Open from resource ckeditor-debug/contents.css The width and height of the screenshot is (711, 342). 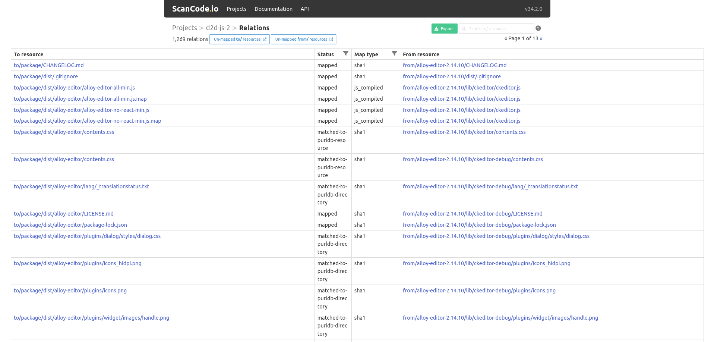click(473, 159)
